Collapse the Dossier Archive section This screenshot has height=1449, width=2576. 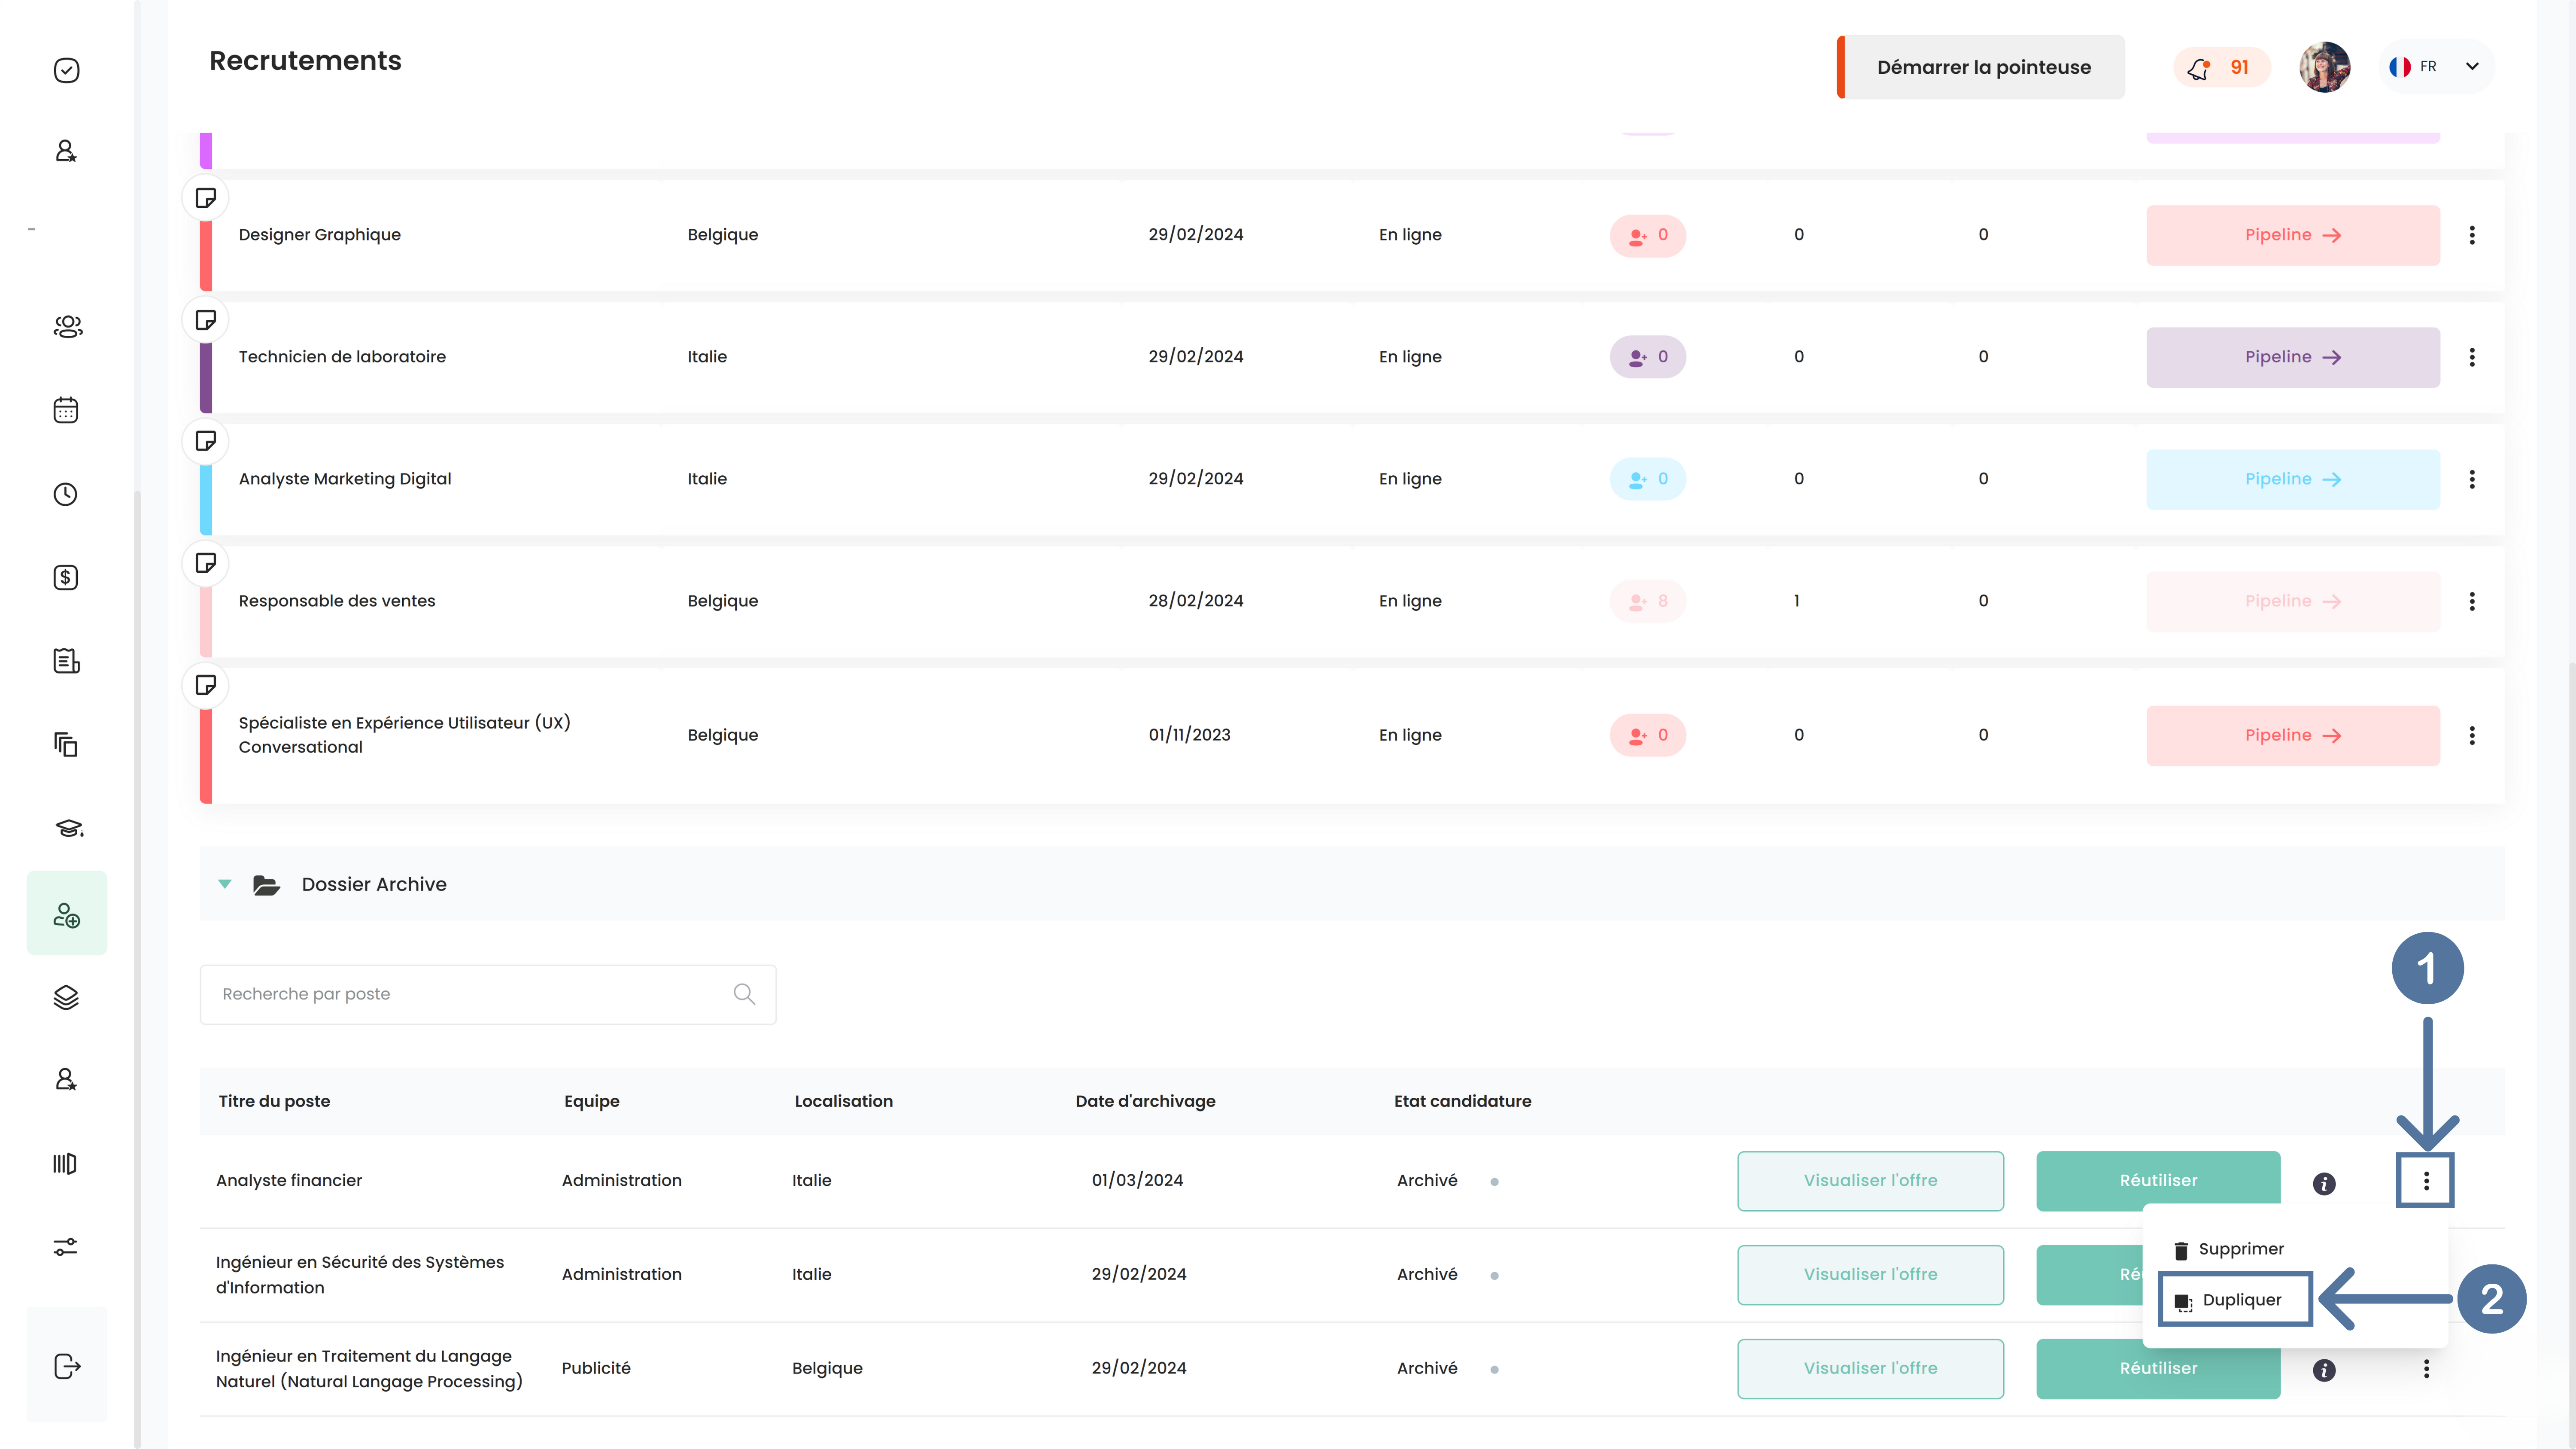pyautogui.click(x=225, y=884)
